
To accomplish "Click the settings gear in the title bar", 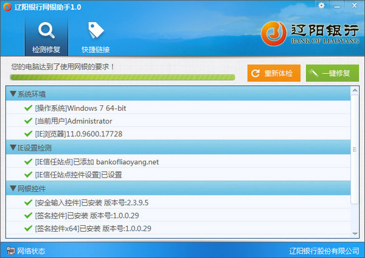I will point(321,5).
